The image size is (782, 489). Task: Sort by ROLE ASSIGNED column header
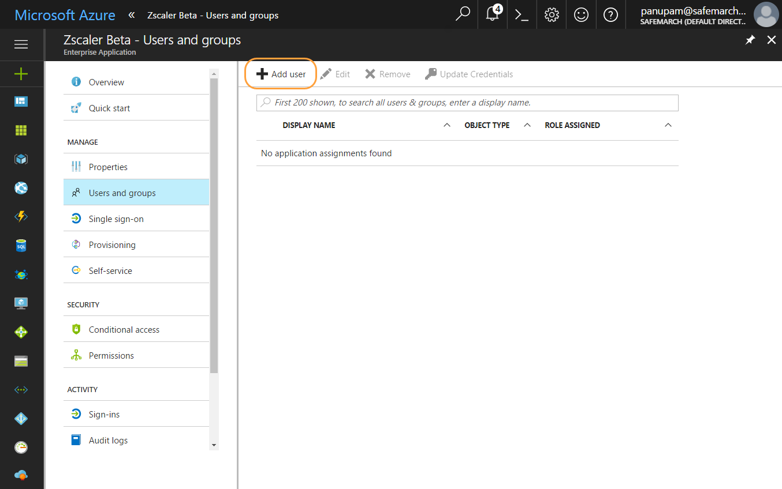pos(572,125)
